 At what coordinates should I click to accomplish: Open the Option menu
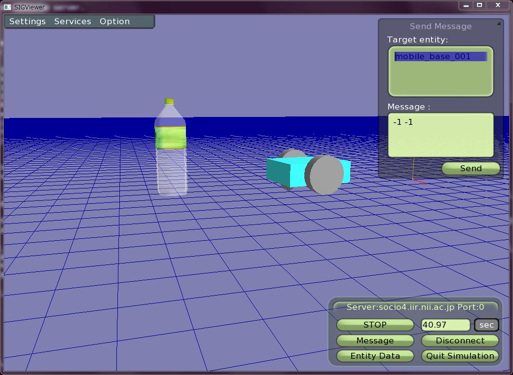pyautogui.click(x=114, y=22)
